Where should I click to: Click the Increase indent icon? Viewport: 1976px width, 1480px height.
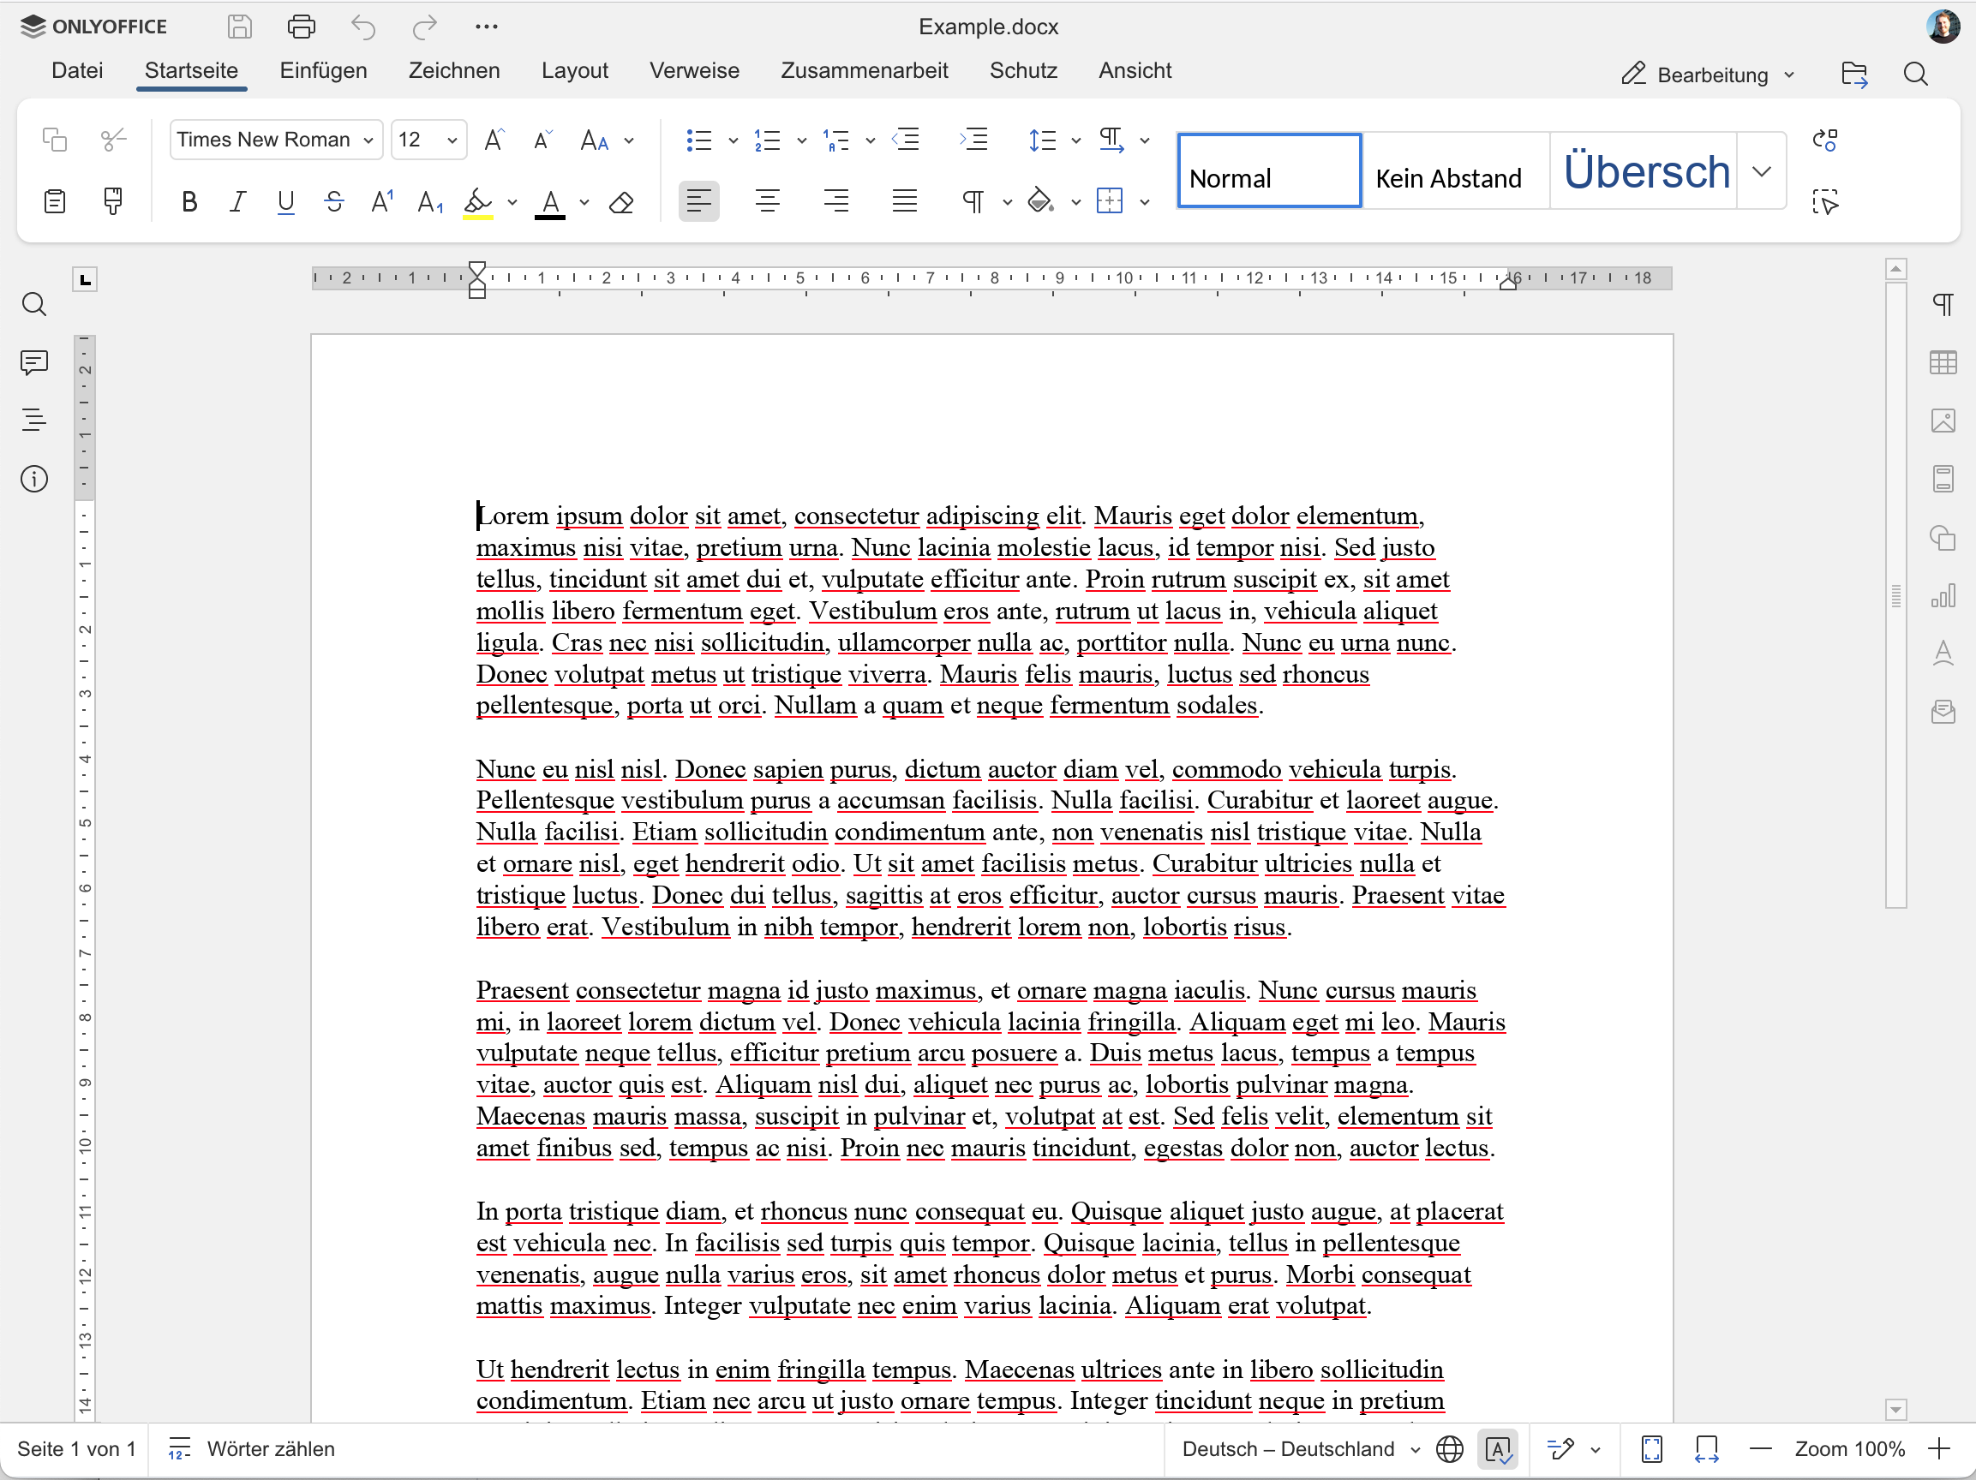click(973, 140)
